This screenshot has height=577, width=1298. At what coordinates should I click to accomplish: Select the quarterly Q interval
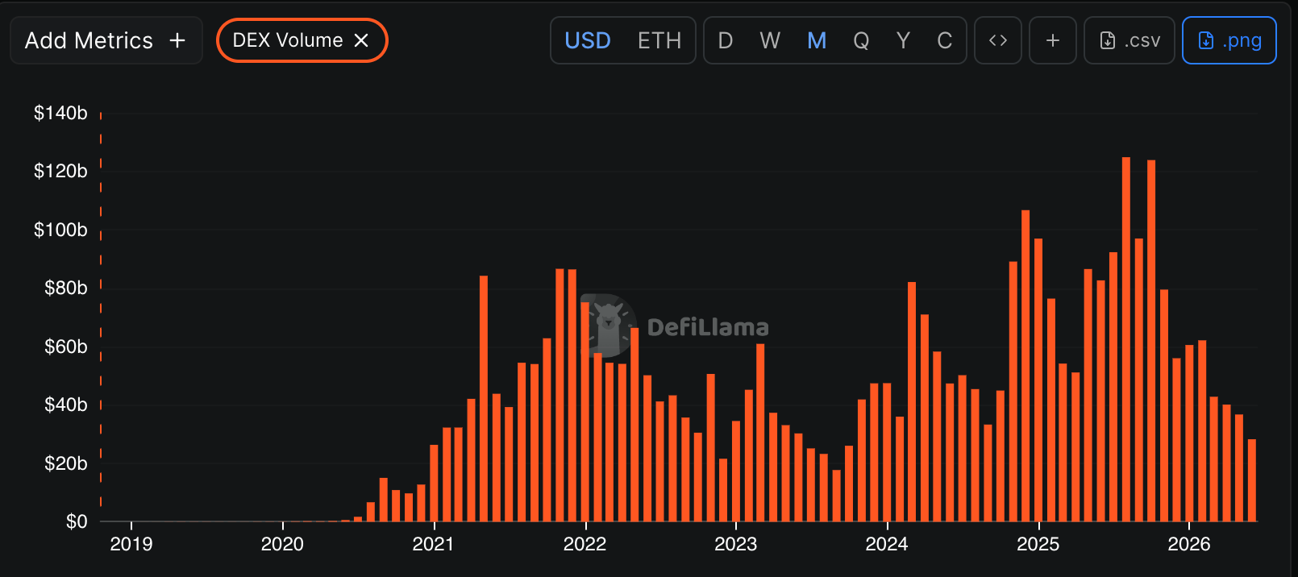(x=861, y=40)
